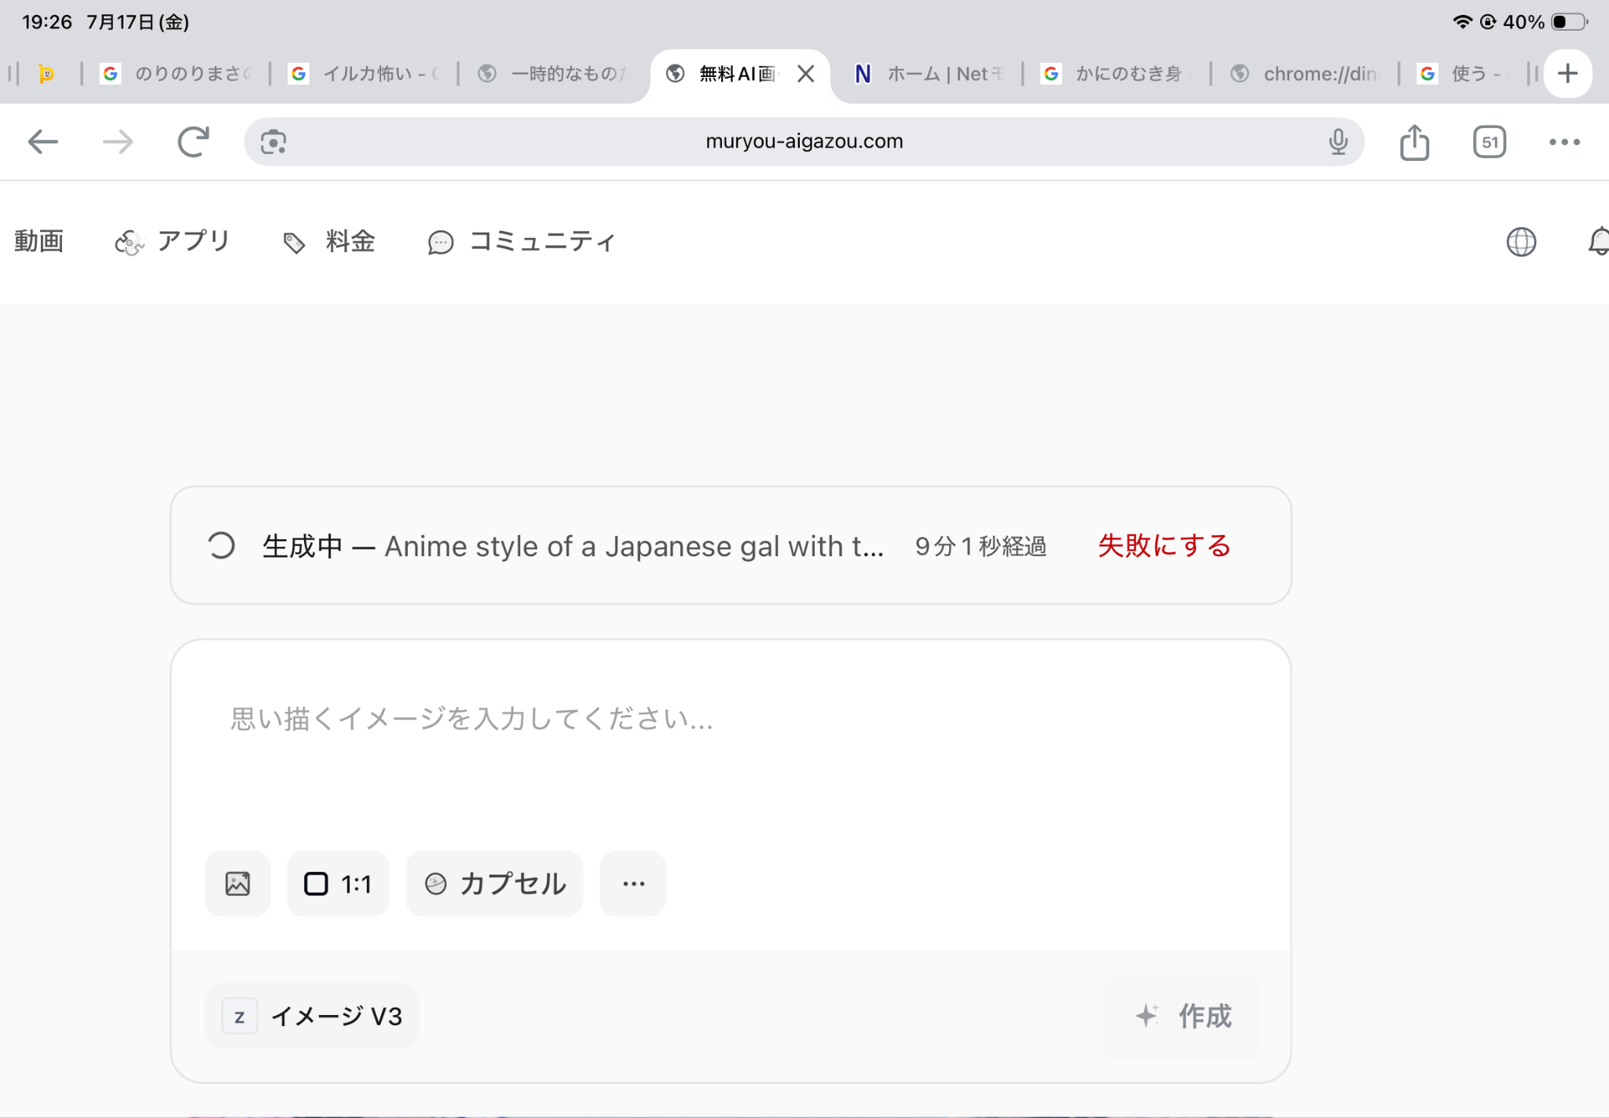1609x1118 pixels.
Task: Open the カプセル style selector
Action: tap(494, 884)
